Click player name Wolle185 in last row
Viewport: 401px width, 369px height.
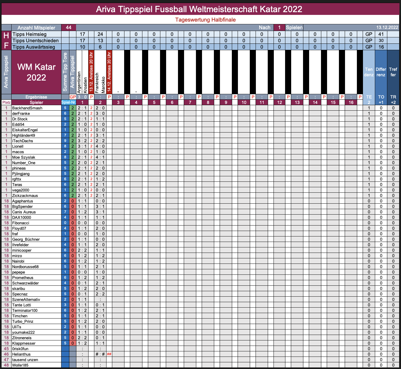[20, 365]
